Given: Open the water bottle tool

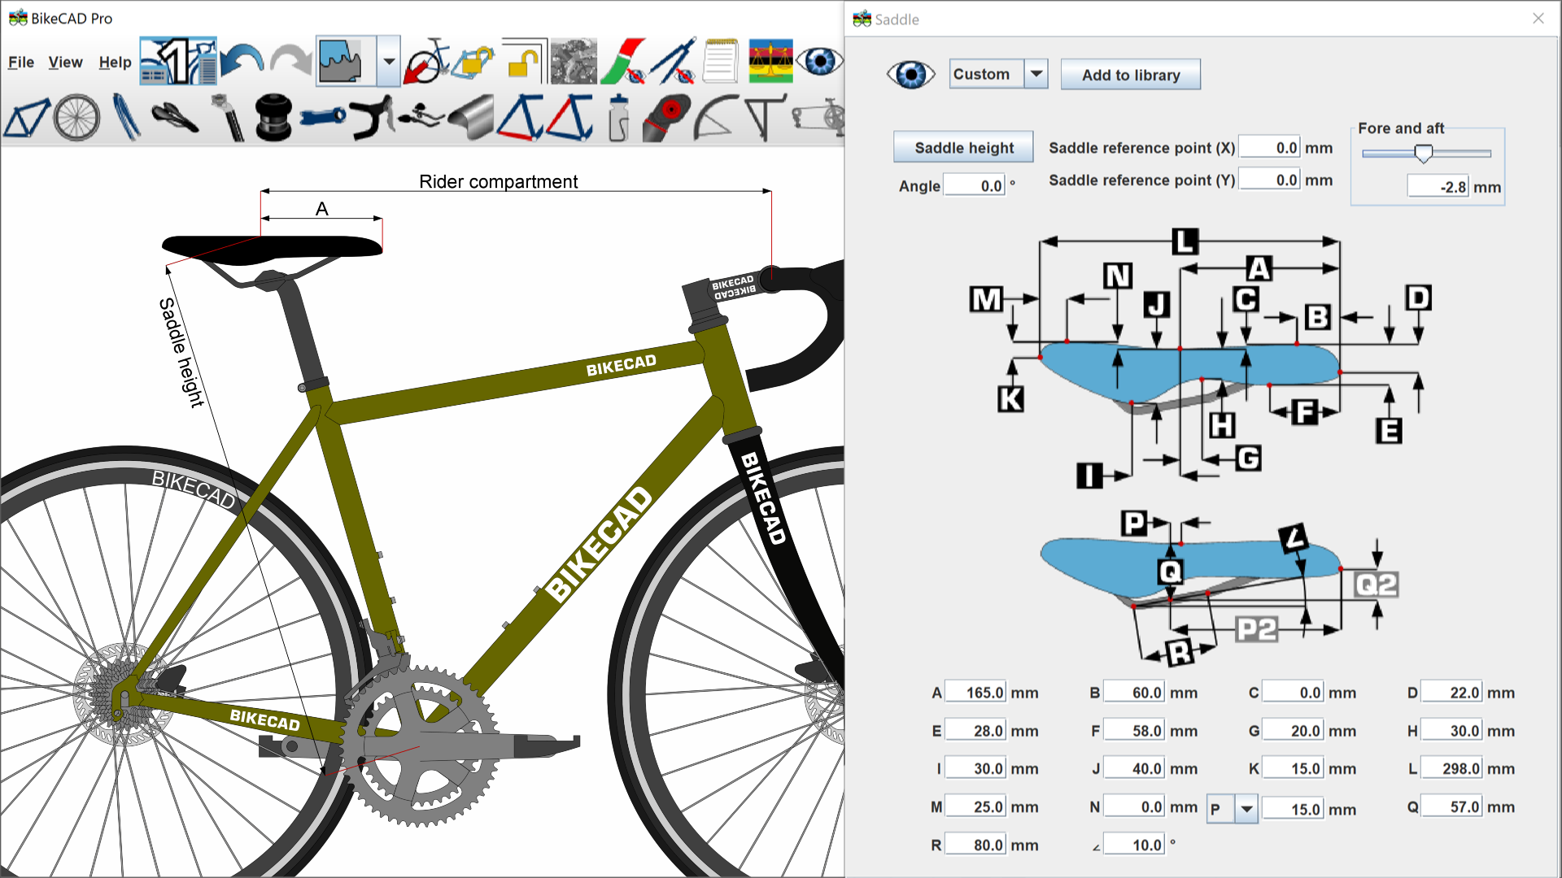Looking at the screenshot, I should (619, 118).
